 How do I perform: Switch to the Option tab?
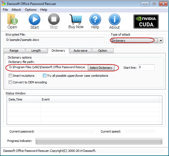pos(103,51)
